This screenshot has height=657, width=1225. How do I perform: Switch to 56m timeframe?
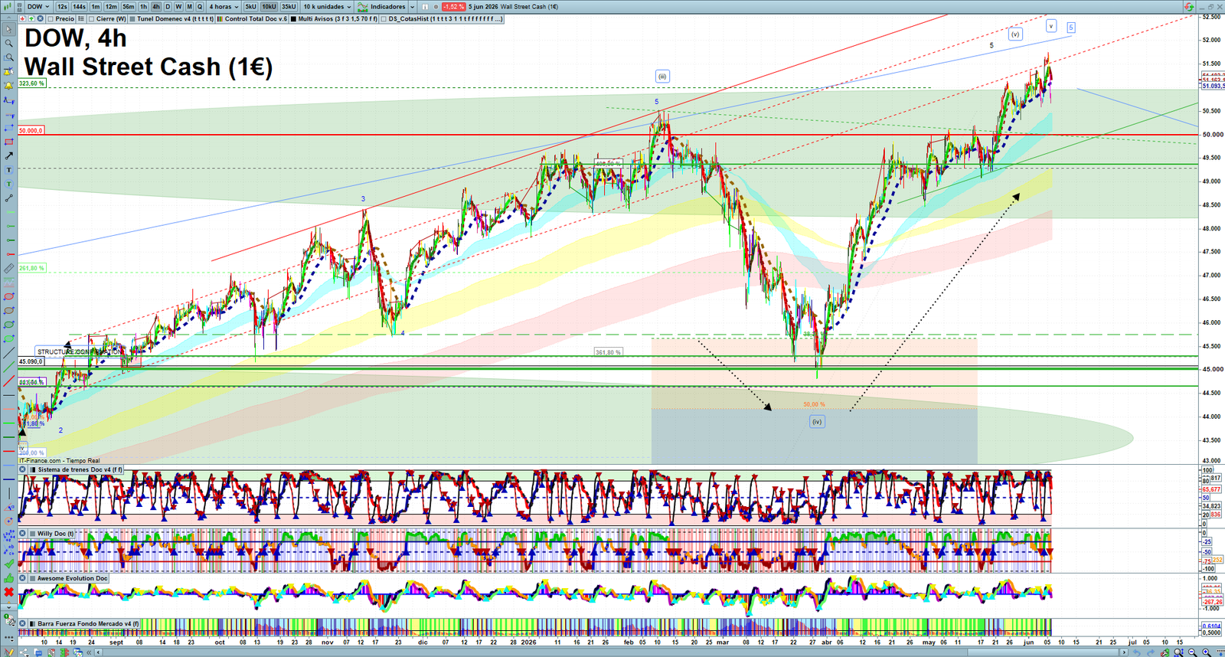(x=129, y=6)
